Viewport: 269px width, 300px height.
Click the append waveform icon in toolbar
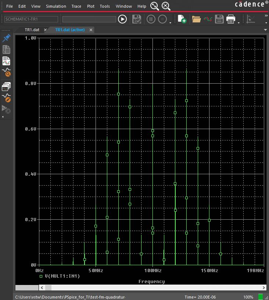pyautogui.click(x=208, y=19)
